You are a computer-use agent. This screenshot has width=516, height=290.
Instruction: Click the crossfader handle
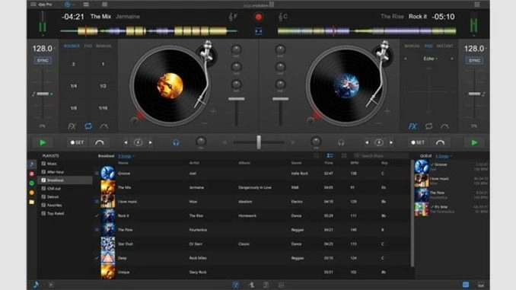point(259,142)
